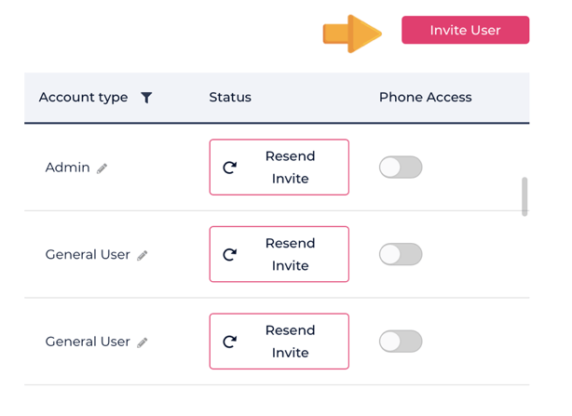Viewport: 572px width, 416px height.
Task: Click refresh icon in last General User row
Action: pyautogui.click(x=230, y=342)
